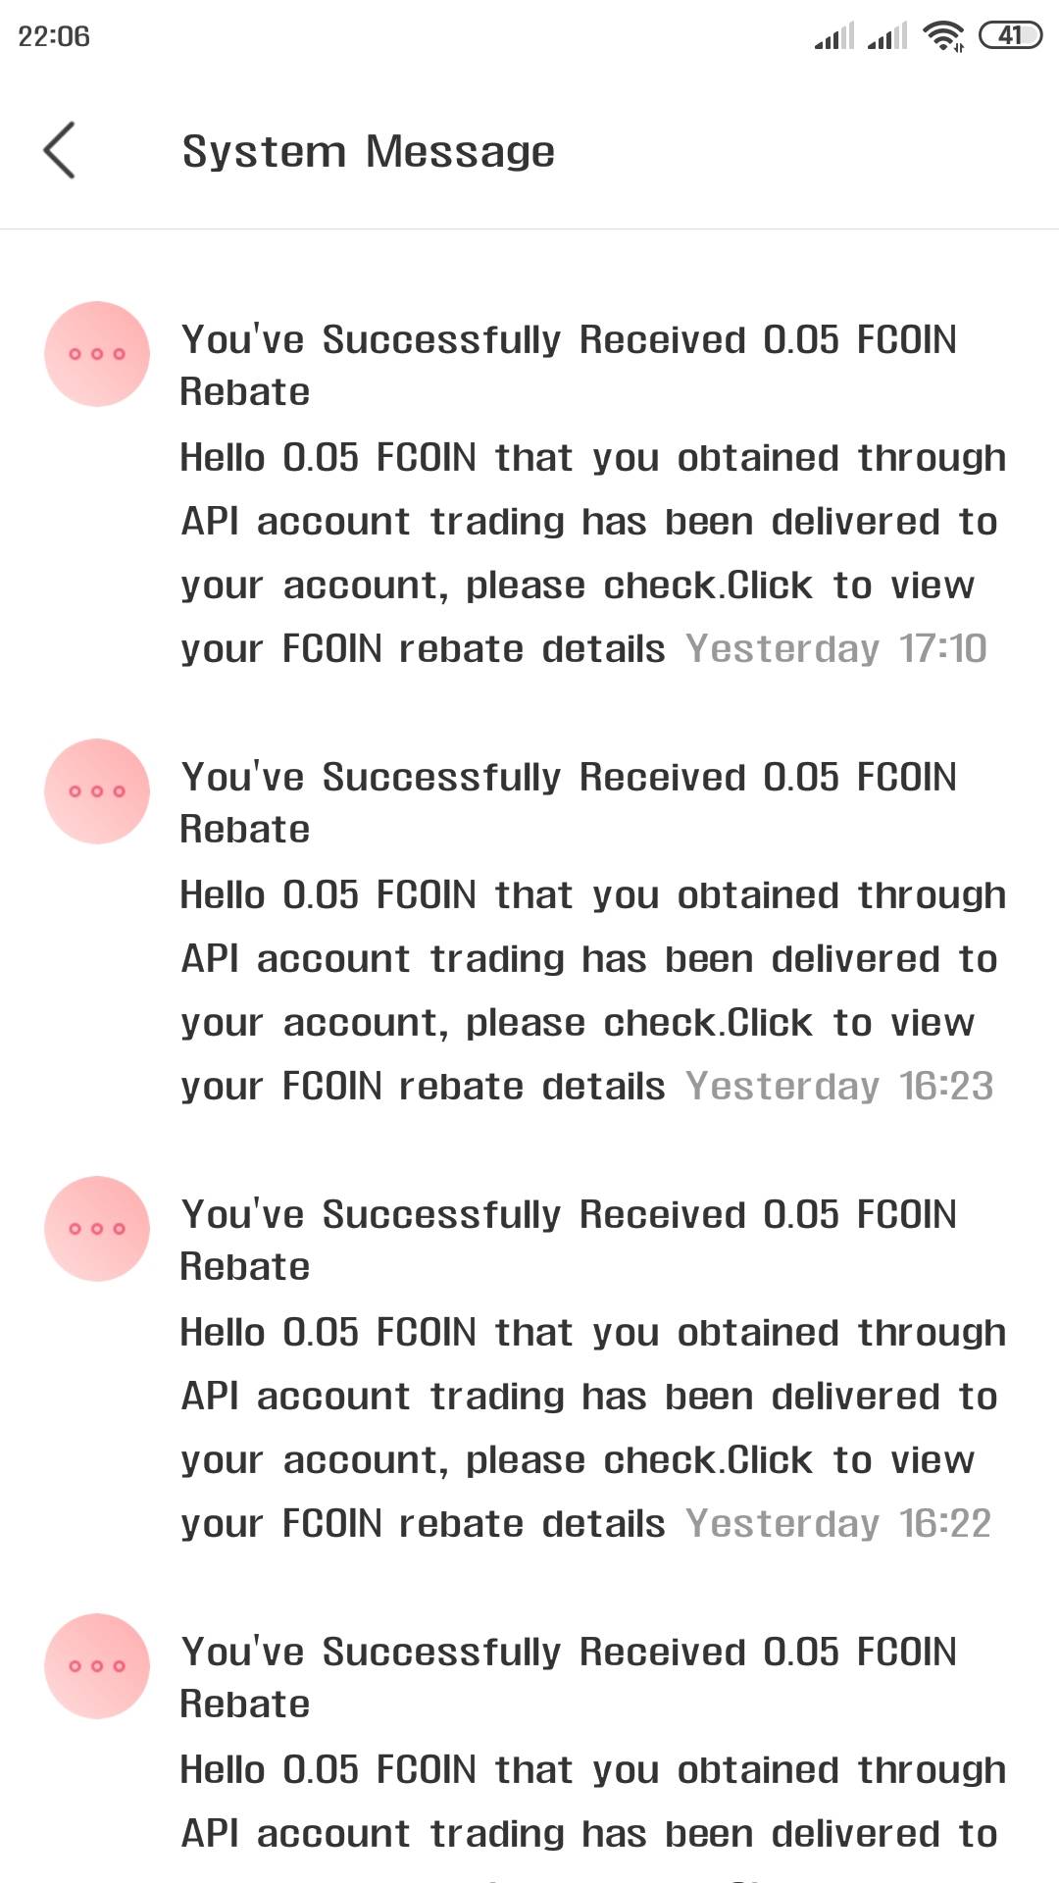Viewport: 1059px width, 1883px height.
Task: Tap the first cellular signal bars icon
Action: (834, 36)
